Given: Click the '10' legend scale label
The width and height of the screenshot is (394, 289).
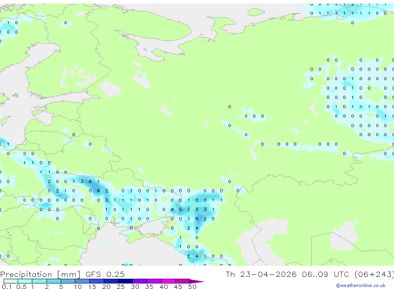Looking at the screenshot, I should coord(78,287).
